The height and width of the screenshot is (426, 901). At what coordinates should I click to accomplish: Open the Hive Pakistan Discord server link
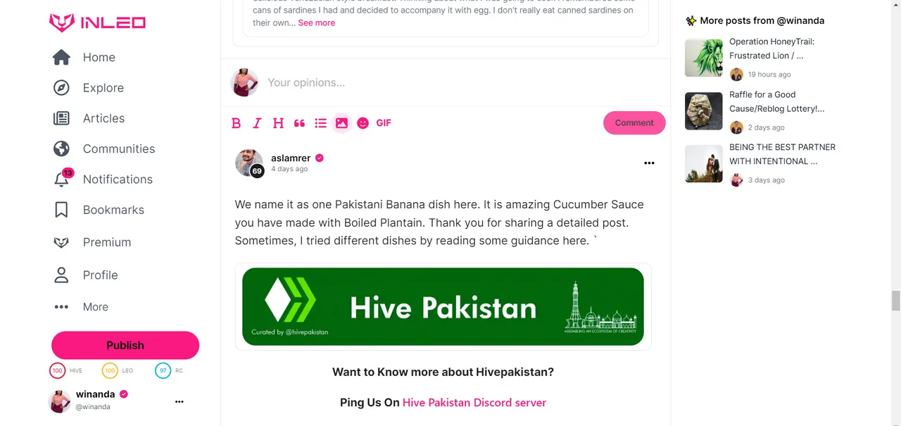(474, 403)
